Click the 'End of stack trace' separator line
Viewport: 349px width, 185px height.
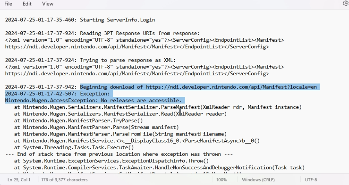coord(119,154)
